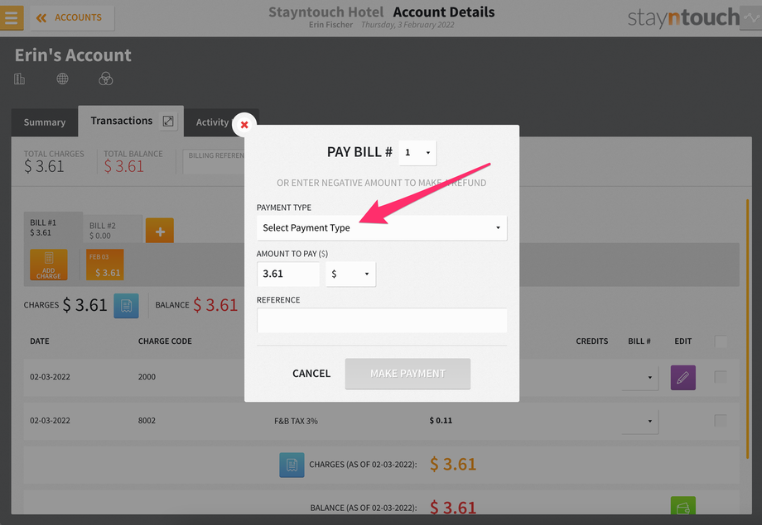Click the status graph icon at top right
This screenshot has height=525, width=762.
pyautogui.click(x=751, y=18)
